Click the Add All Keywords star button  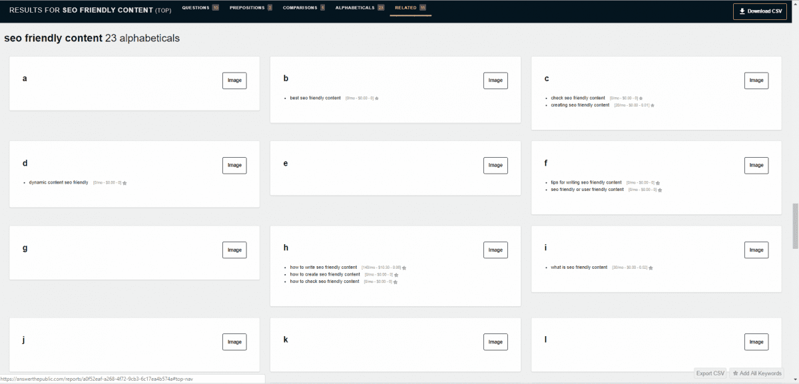(755, 373)
